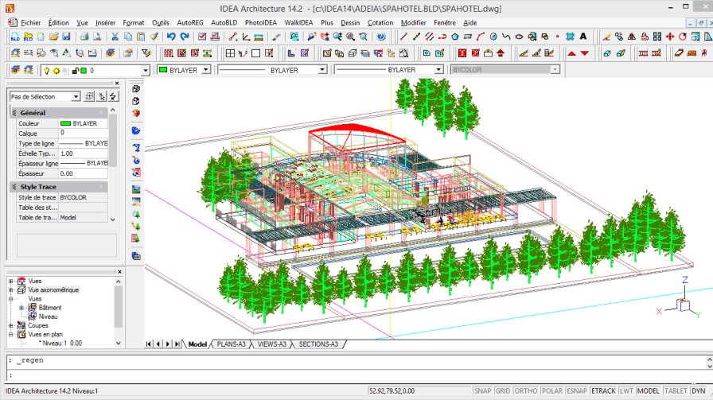Switch to the PLANS-A3 tab
This screenshot has height=400, width=713.
coord(231,344)
